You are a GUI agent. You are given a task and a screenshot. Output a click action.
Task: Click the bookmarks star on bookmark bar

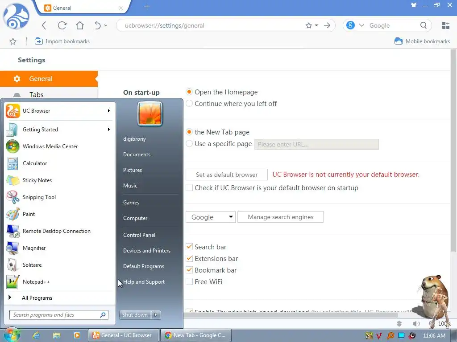13,41
